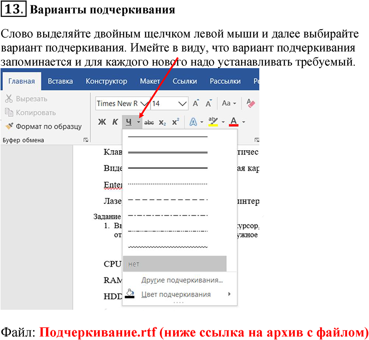Choose Другие подчеркивания… menu item
369x340 pixels.
click(182, 280)
